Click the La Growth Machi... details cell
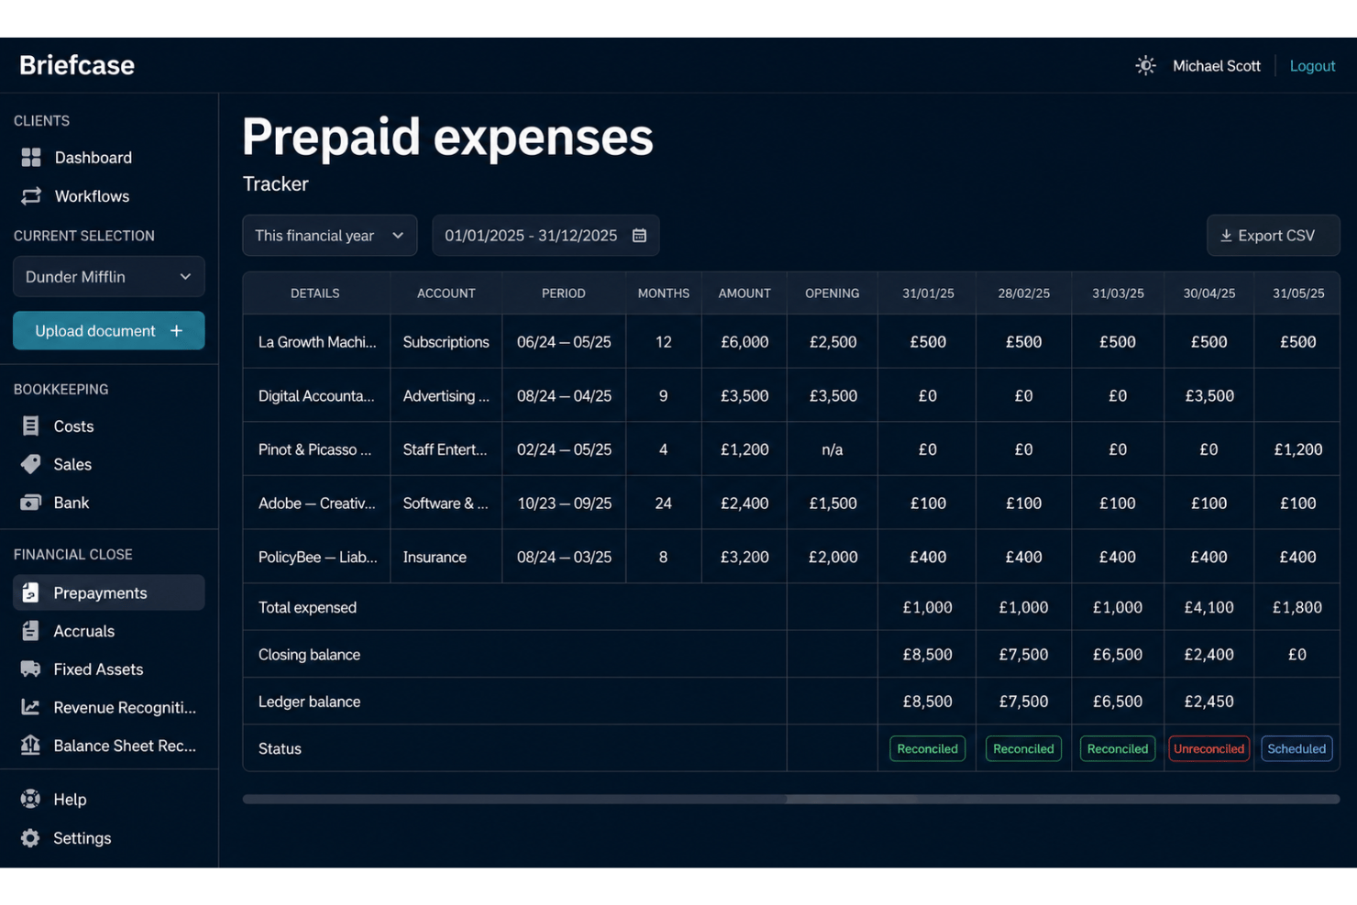Image resolution: width=1357 pixels, height=905 pixels. [317, 342]
